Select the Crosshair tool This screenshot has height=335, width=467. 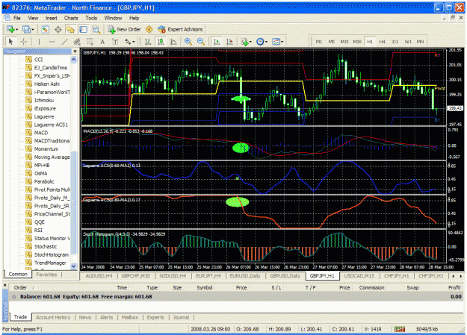pyautogui.click(x=23, y=42)
